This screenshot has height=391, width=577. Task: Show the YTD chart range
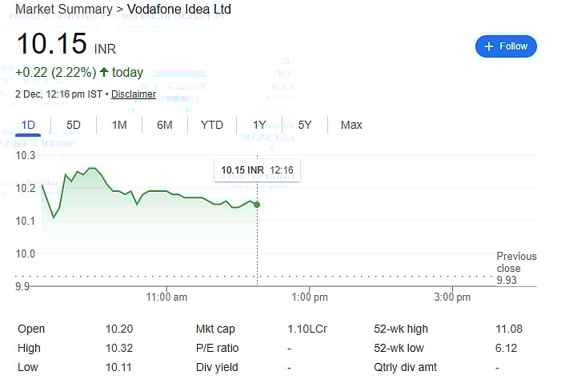click(x=212, y=125)
